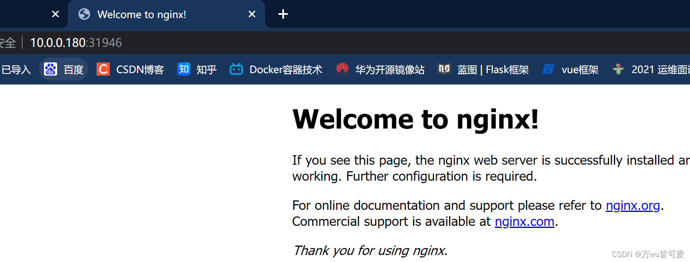Viewport: 690px width, 262px height.
Task: Click the book icon beside 蓝图
Action: [x=444, y=69]
